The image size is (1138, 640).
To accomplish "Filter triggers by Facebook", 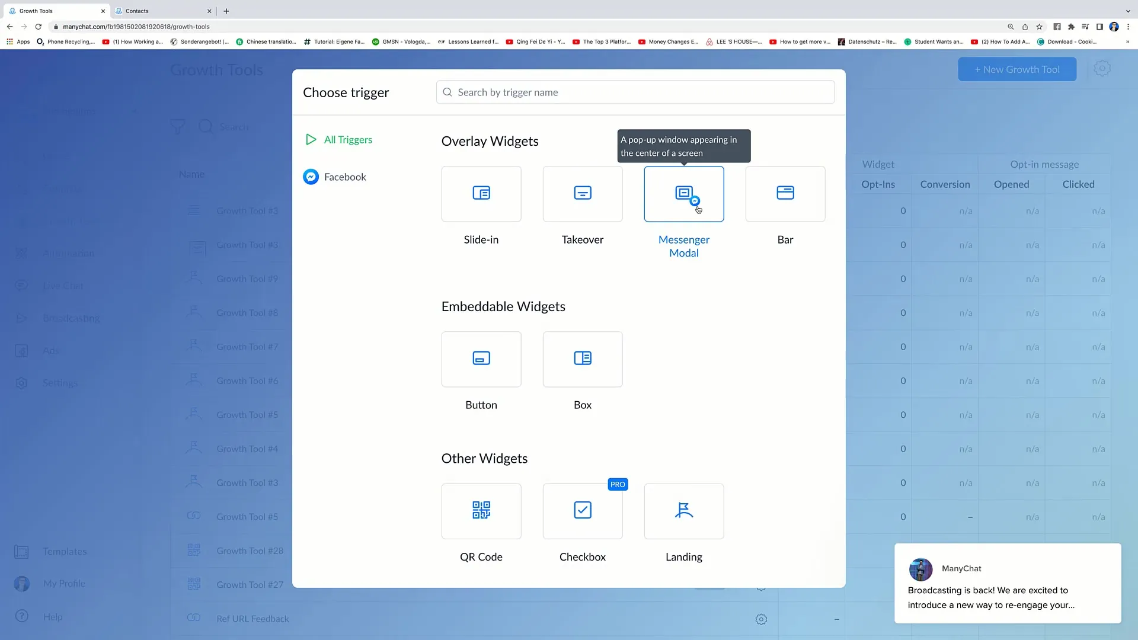I will coord(335,177).
